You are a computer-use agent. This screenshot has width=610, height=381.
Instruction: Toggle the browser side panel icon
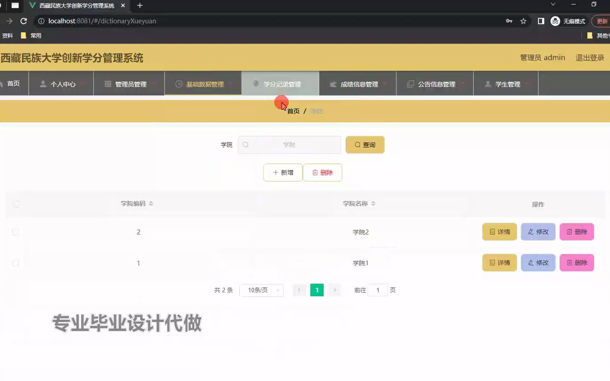[541, 21]
